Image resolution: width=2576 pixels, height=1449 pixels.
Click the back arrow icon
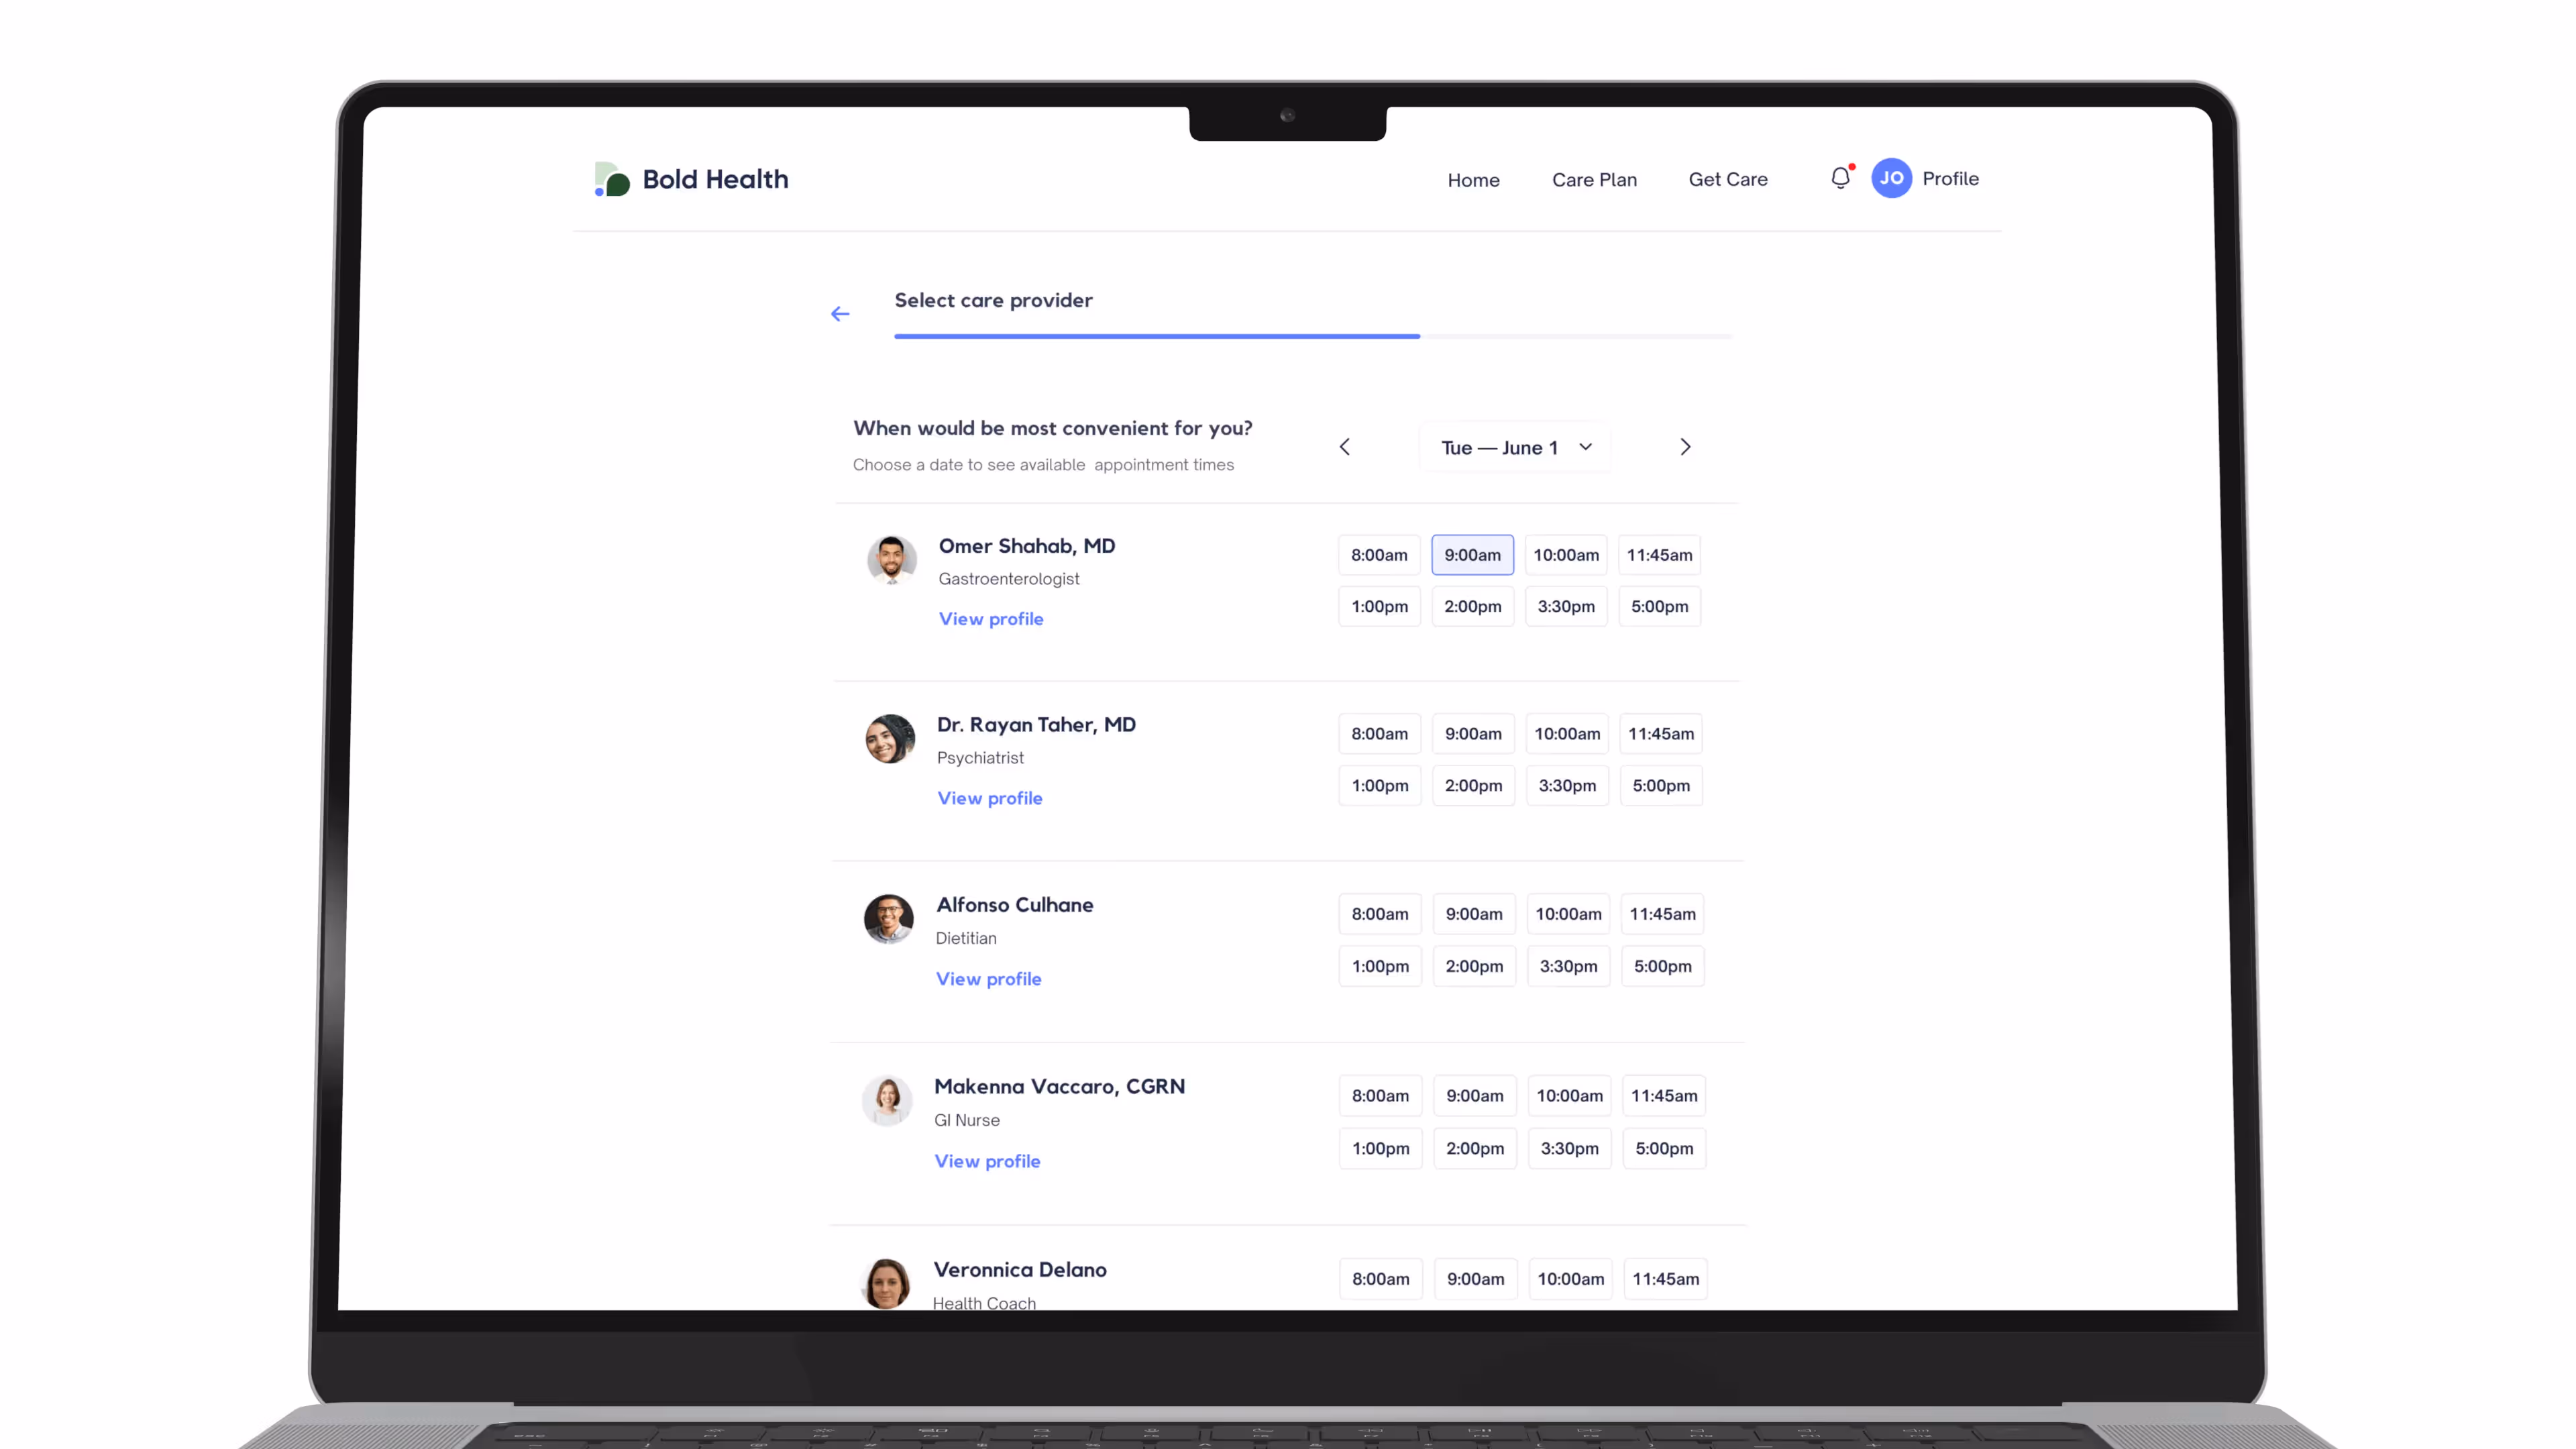tap(840, 314)
